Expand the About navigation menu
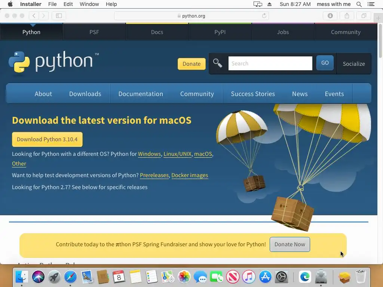Screen dimensions: 383x287 point(43,94)
